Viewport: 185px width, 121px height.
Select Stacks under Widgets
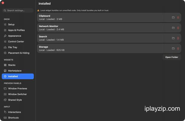tap(18, 65)
